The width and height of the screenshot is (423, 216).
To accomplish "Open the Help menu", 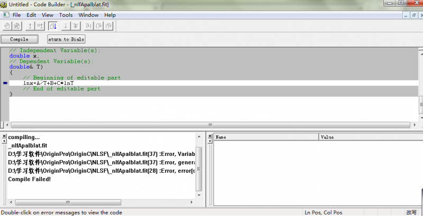I will click(x=110, y=15).
